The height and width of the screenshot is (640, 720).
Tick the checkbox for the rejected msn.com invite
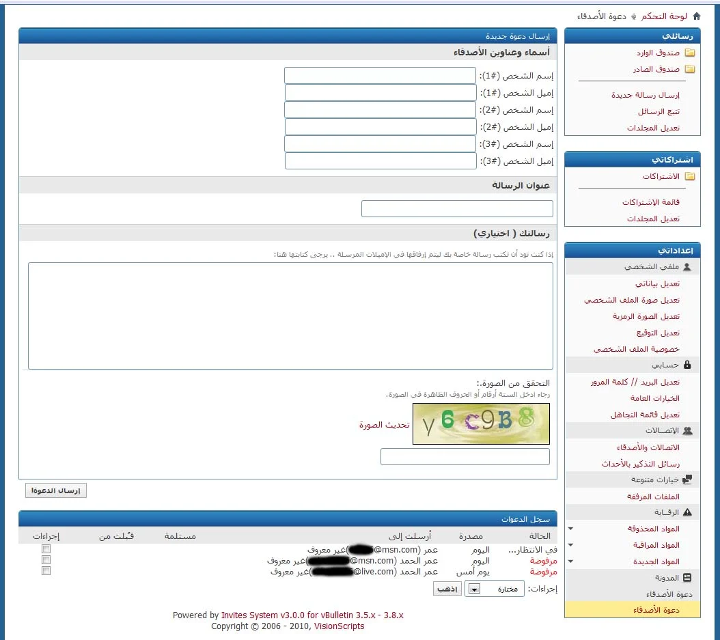pyautogui.click(x=46, y=560)
